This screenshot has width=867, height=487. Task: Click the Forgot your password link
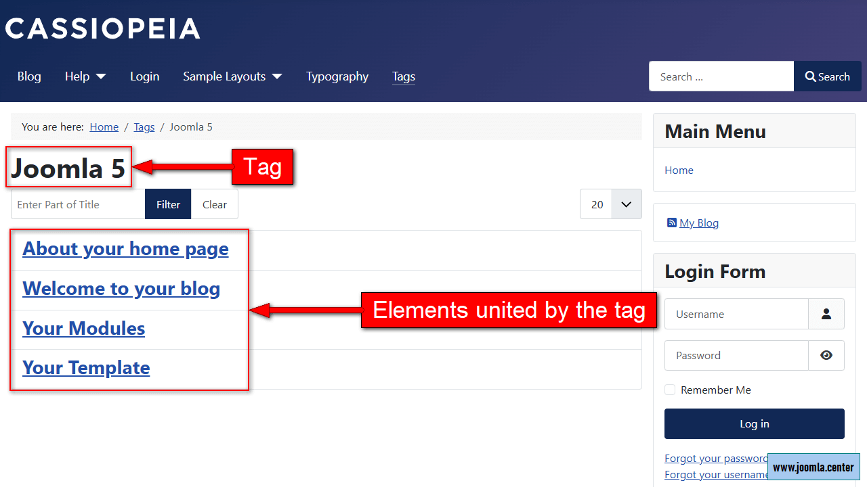[717, 459]
